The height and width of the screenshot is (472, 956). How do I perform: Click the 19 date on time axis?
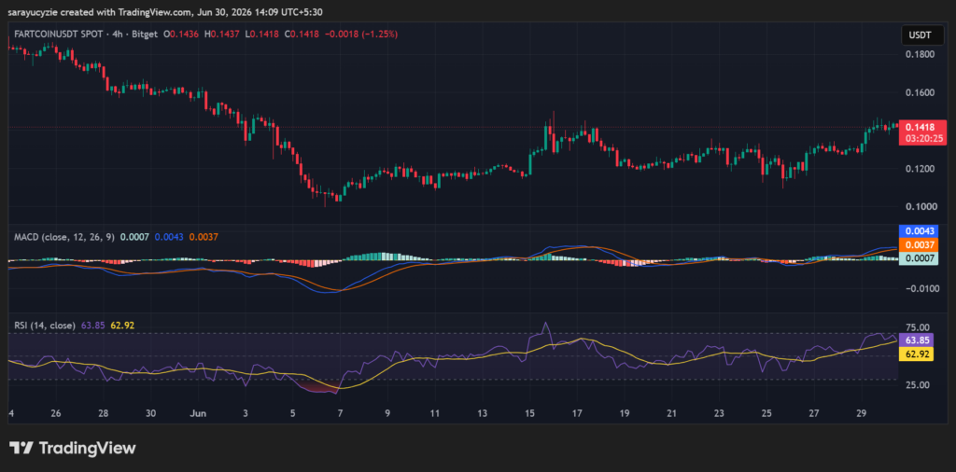click(x=624, y=413)
